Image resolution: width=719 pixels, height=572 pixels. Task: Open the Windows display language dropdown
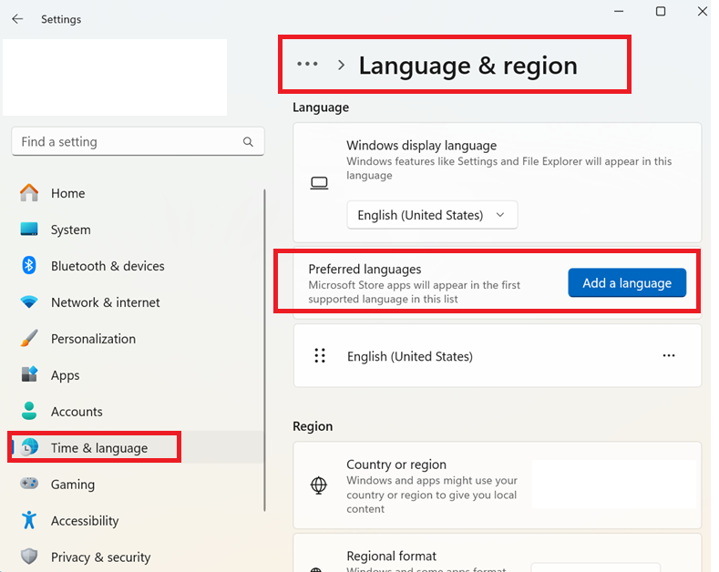[x=432, y=215]
